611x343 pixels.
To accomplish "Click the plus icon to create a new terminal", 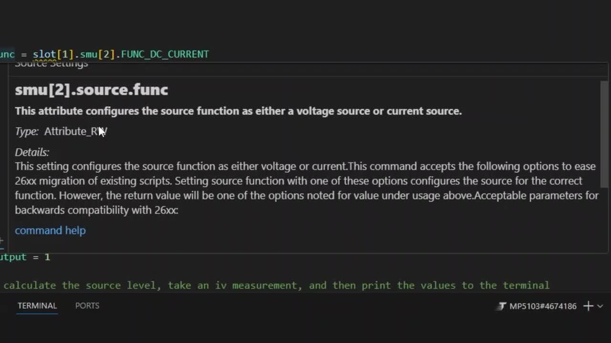I will click(x=588, y=306).
